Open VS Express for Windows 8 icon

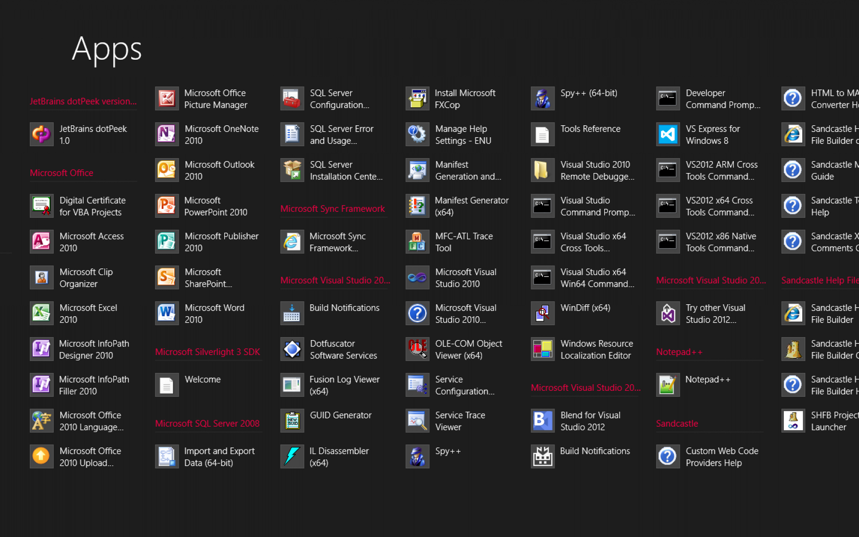[x=668, y=135]
